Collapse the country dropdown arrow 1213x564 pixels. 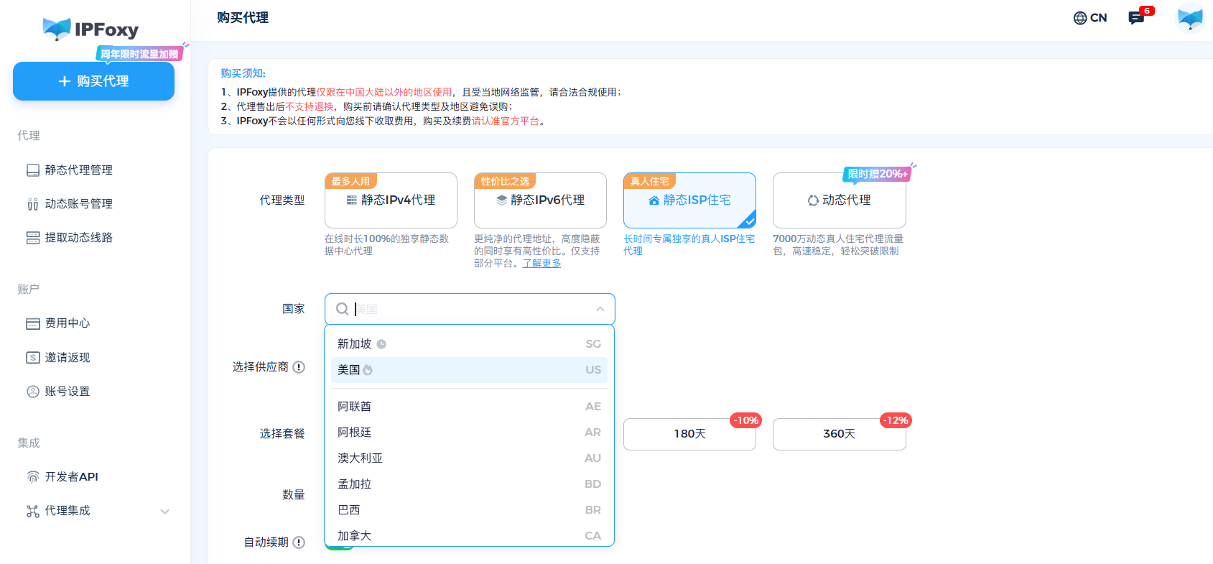click(600, 309)
